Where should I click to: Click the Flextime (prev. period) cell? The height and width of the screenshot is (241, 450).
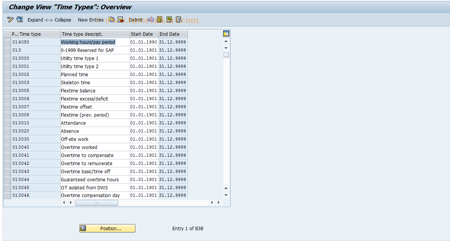95,115
